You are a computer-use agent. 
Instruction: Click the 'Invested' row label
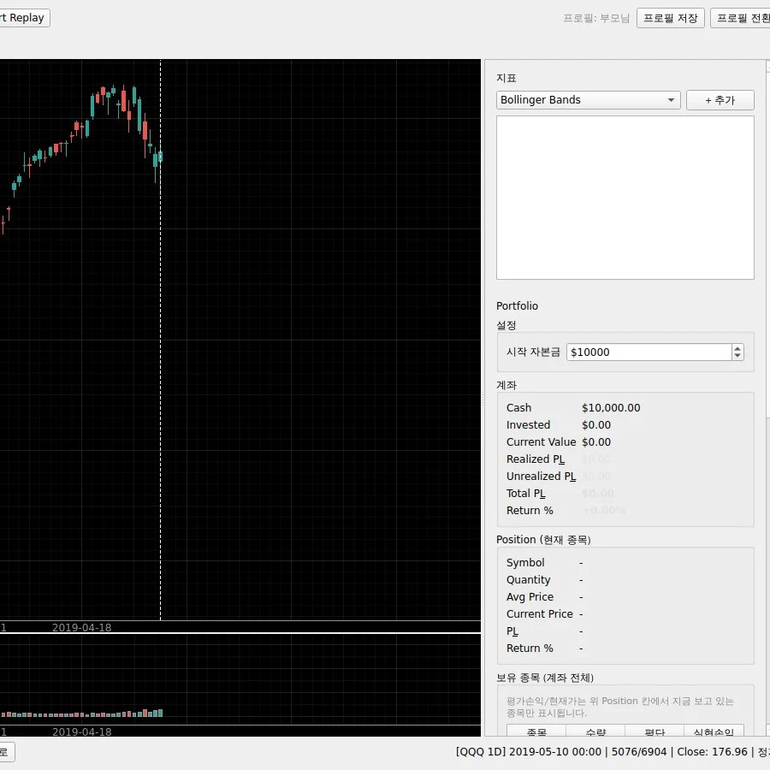click(x=528, y=424)
